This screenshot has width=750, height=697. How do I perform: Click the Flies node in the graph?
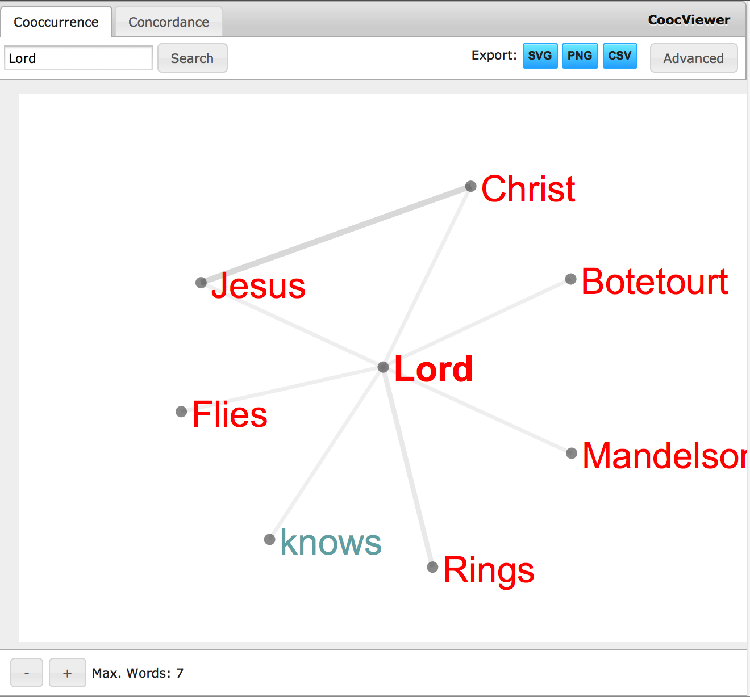tap(181, 412)
